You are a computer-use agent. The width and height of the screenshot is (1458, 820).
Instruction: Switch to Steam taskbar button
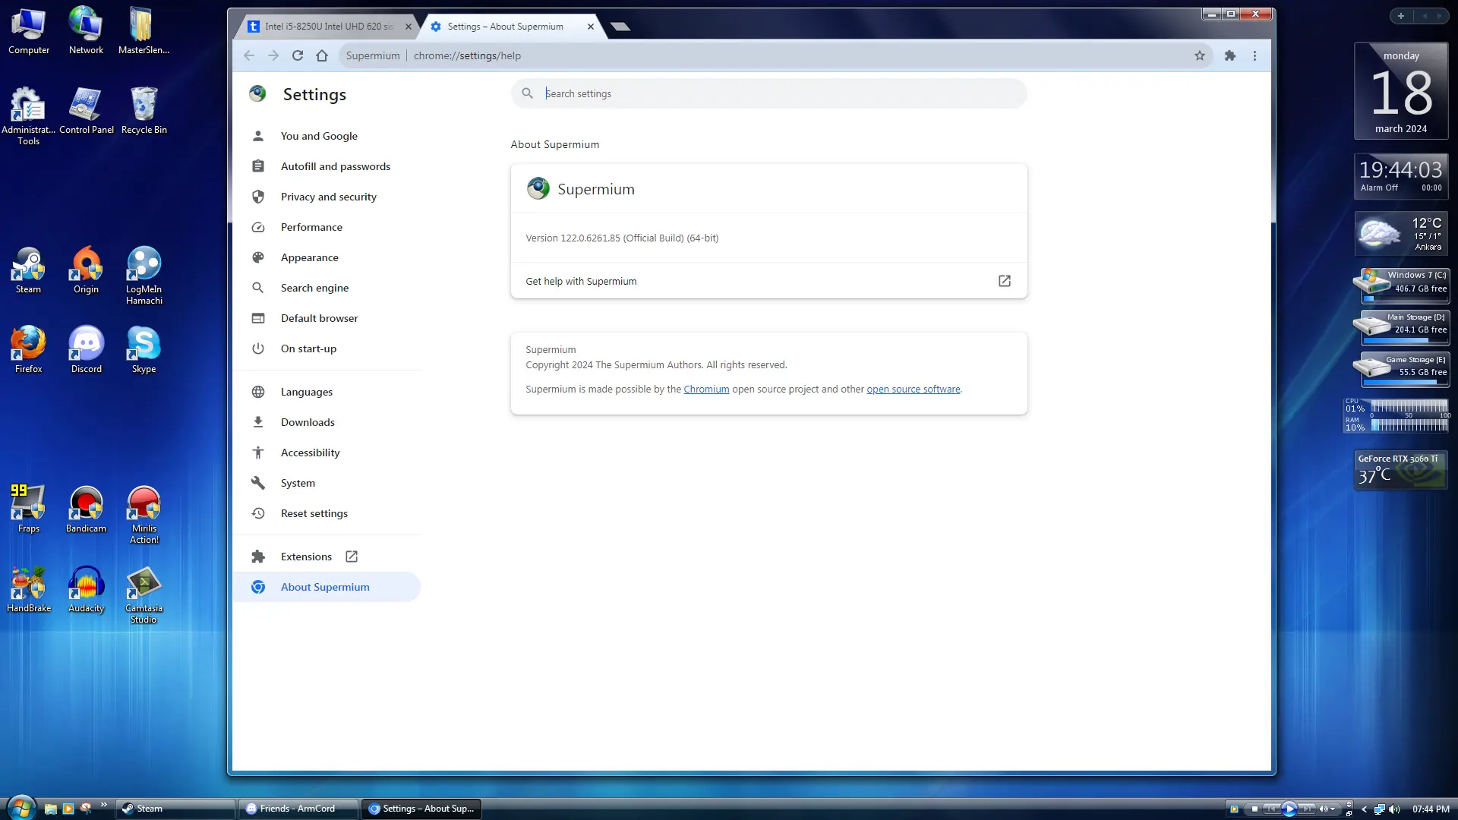[x=175, y=809]
